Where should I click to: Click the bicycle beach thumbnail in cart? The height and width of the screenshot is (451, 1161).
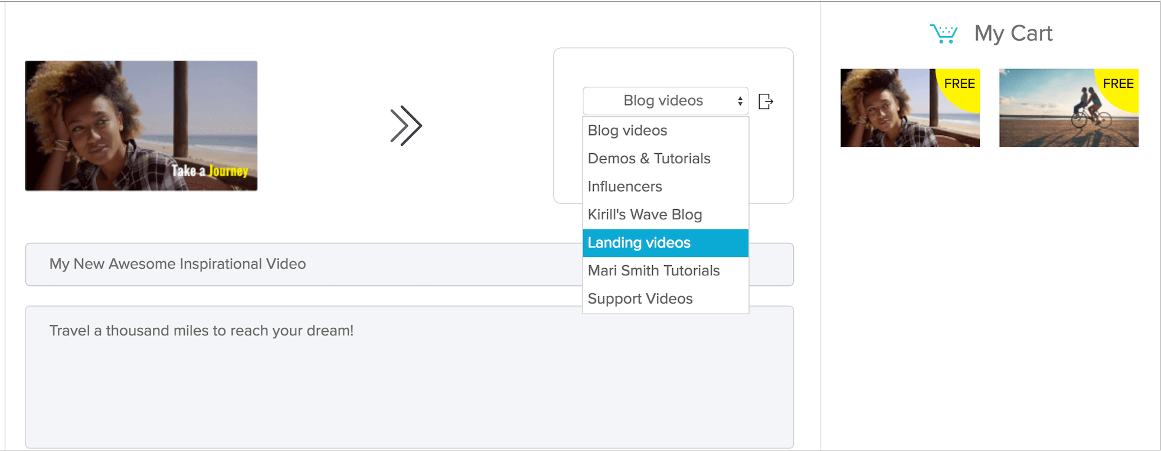pos(1068,108)
